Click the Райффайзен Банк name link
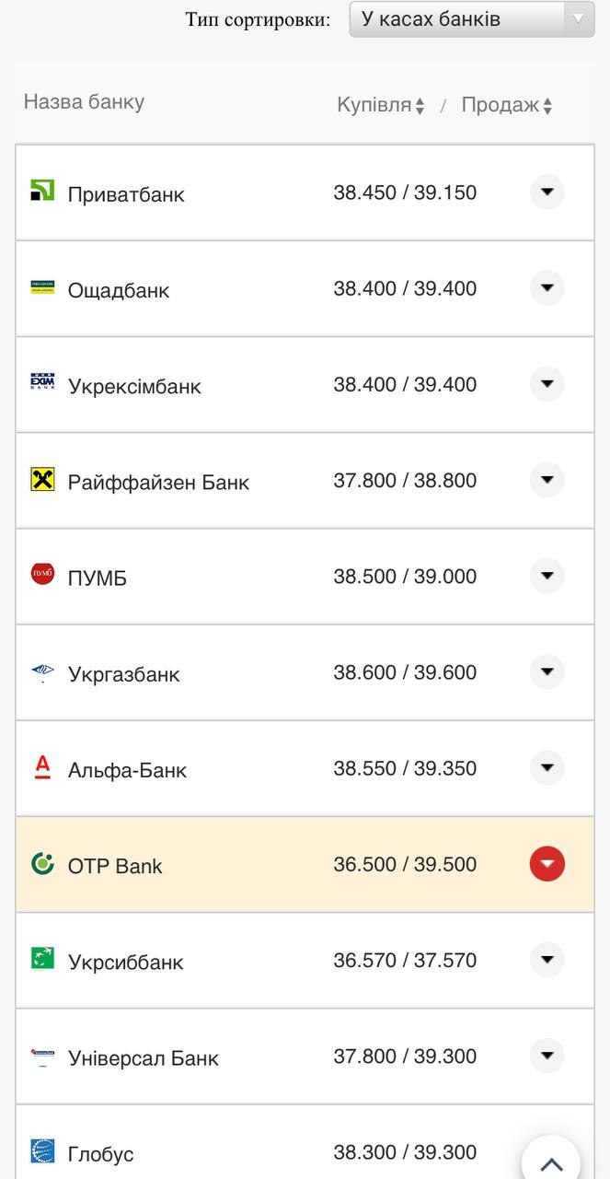610x1179 pixels. coord(158,482)
